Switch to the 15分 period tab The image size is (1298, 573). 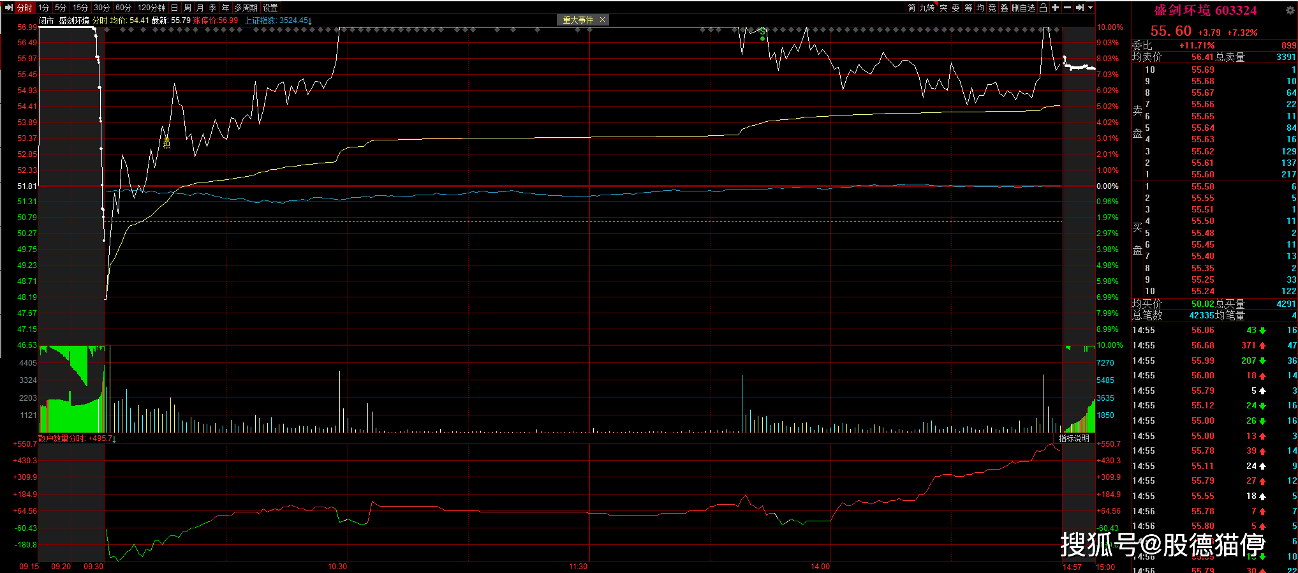coord(80,8)
